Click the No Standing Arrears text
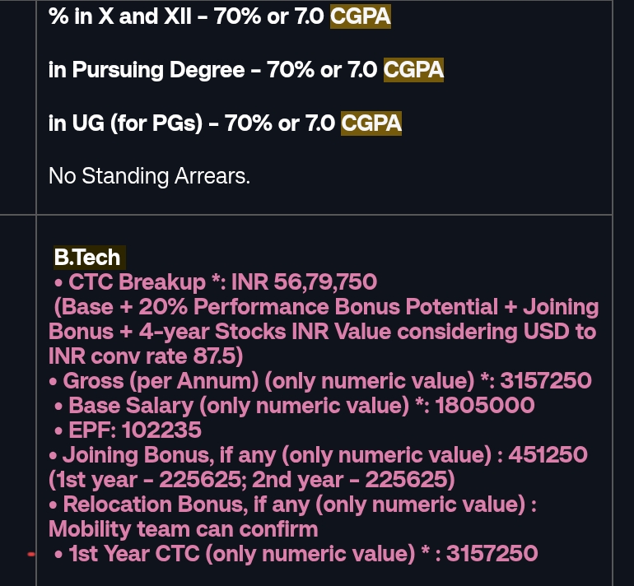This screenshot has height=586, width=634. point(149,176)
